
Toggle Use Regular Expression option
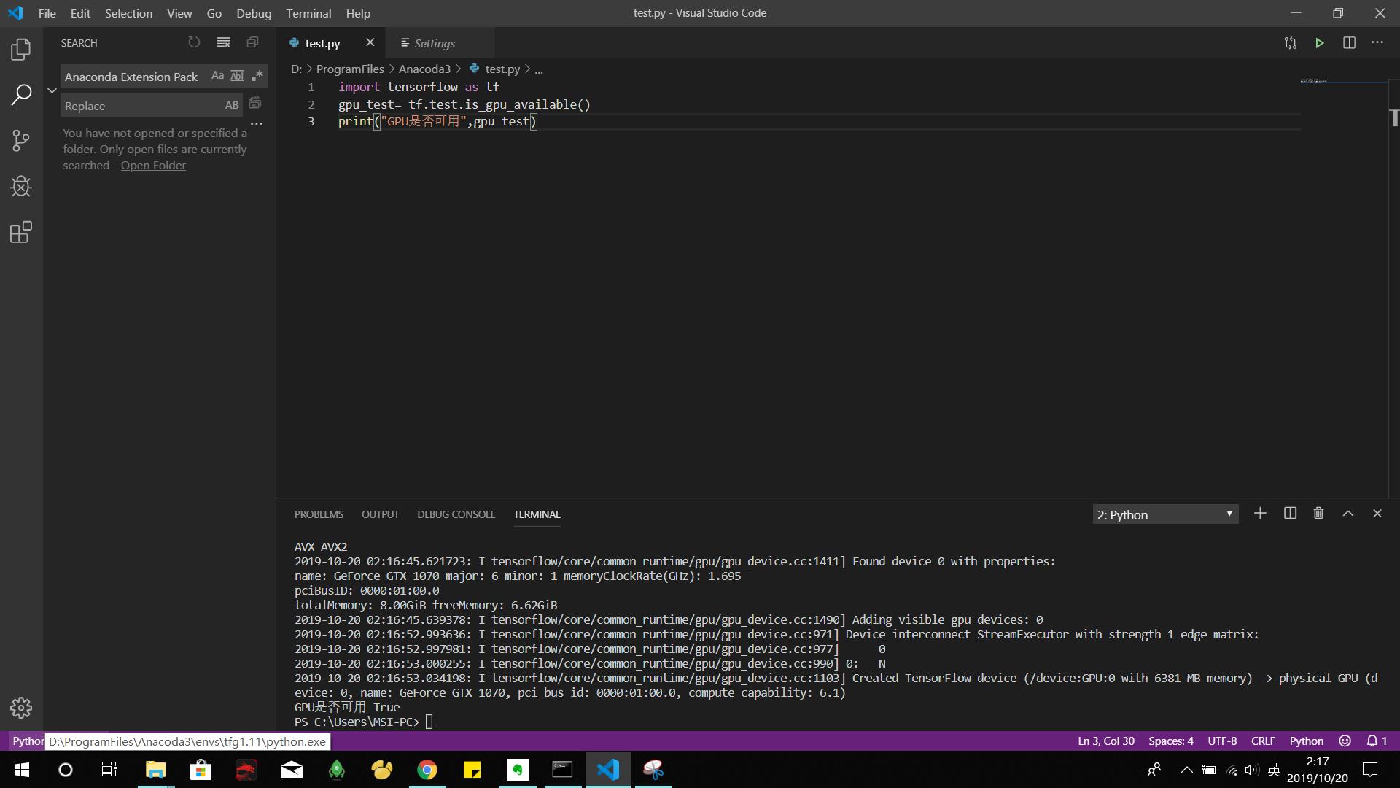(x=257, y=75)
